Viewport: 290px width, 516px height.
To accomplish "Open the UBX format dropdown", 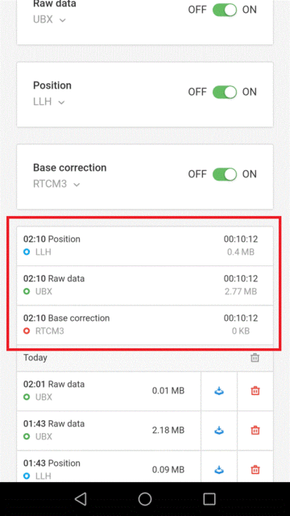I will pos(49,19).
